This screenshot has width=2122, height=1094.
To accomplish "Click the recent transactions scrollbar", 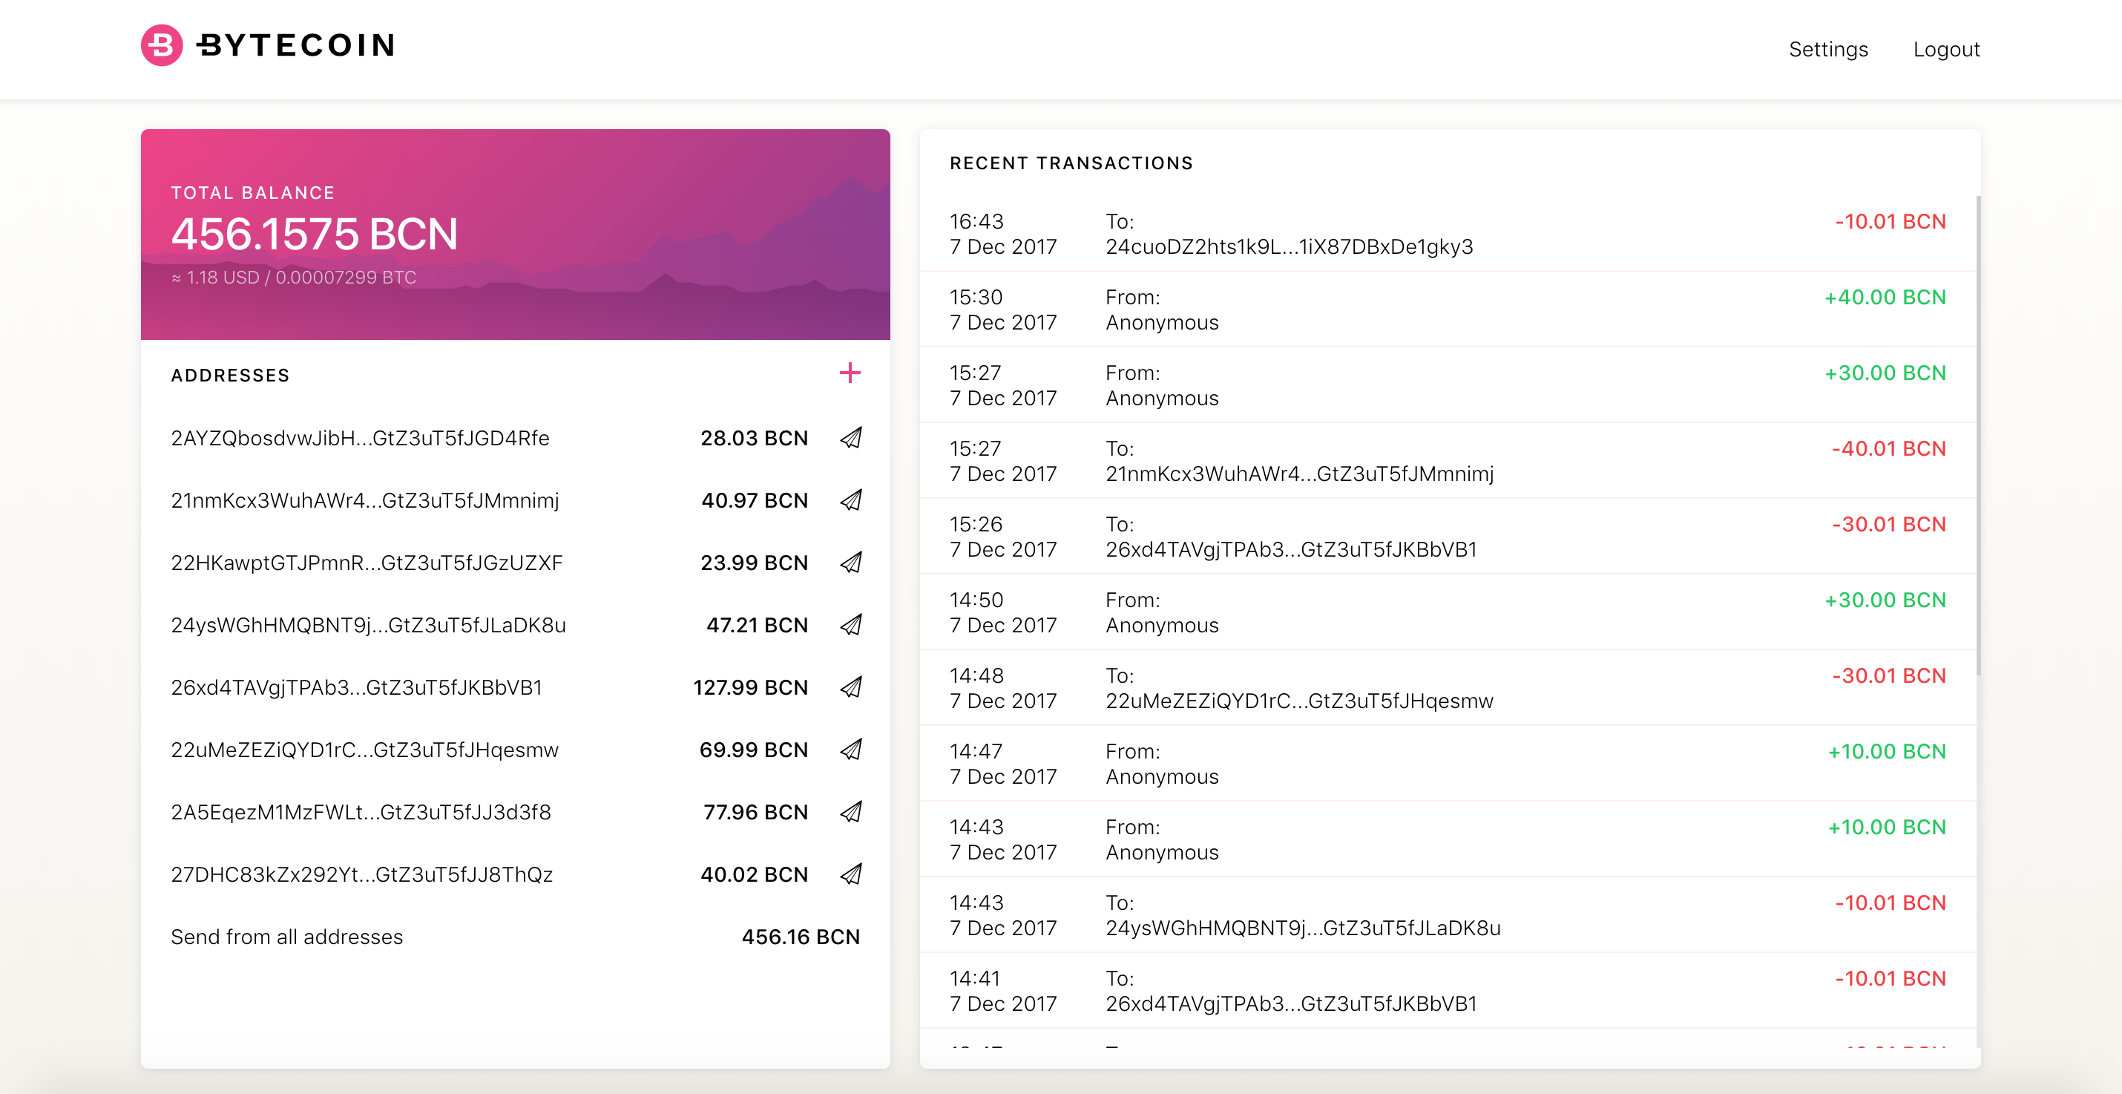I will click(x=1977, y=435).
